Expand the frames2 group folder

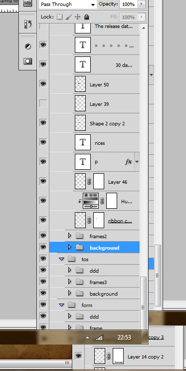(69, 236)
